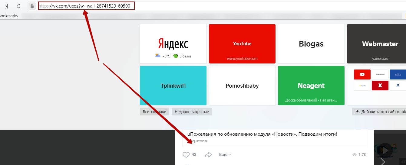Reload the page with the refresh icon
This screenshot has height=165, width=406.
pos(18,6)
